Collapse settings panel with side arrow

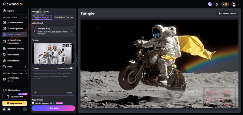pyautogui.click(x=77, y=61)
